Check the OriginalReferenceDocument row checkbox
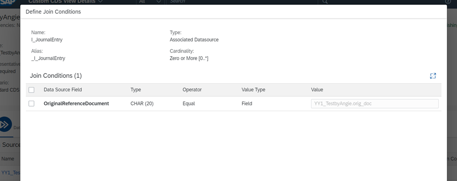This screenshot has height=181, width=457. (x=32, y=104)
